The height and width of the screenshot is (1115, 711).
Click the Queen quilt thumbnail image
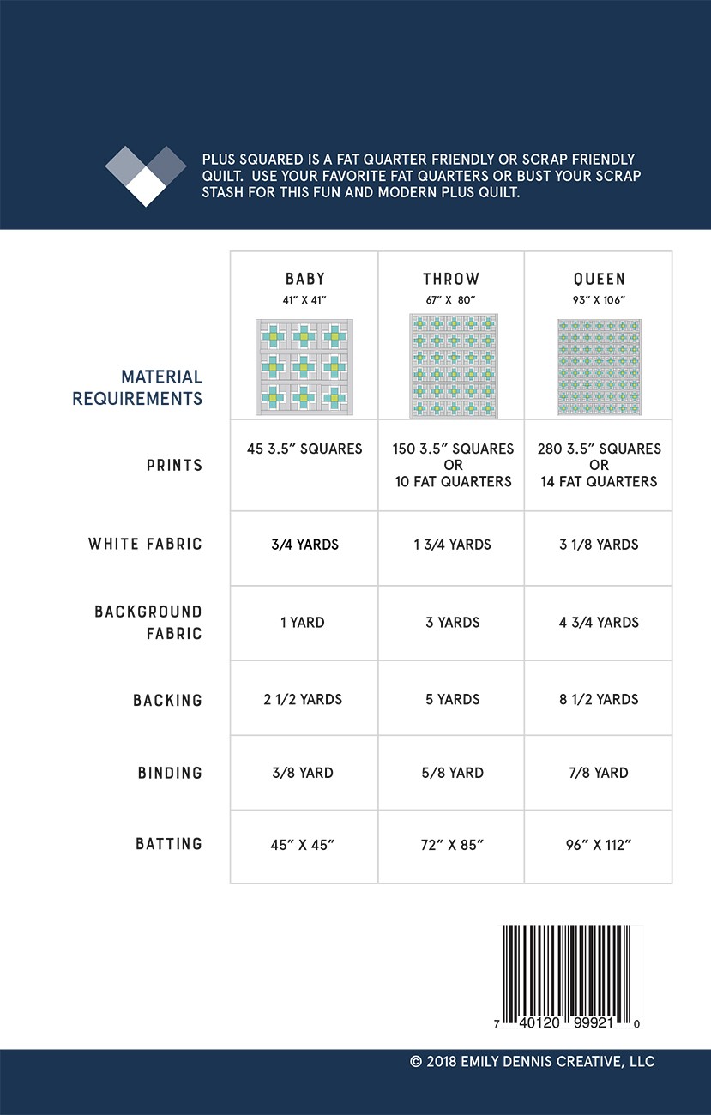(x=599, y=367)
